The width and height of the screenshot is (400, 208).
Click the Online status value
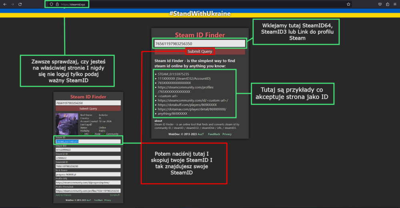coord(102,127)
